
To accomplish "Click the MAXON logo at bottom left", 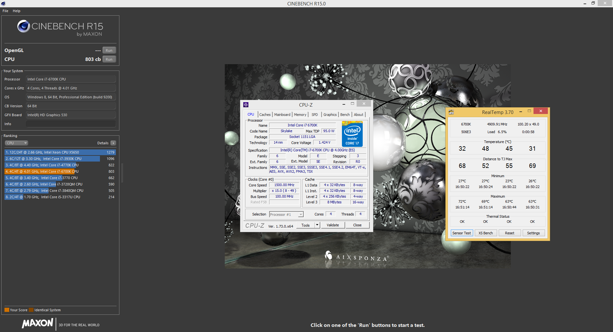I will click(37, 323).
